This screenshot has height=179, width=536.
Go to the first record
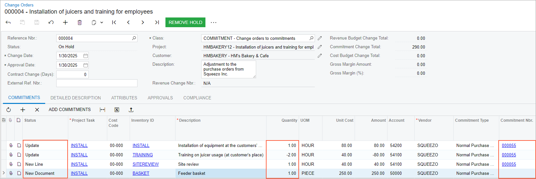pyautogui.click(x=114, y=22)
